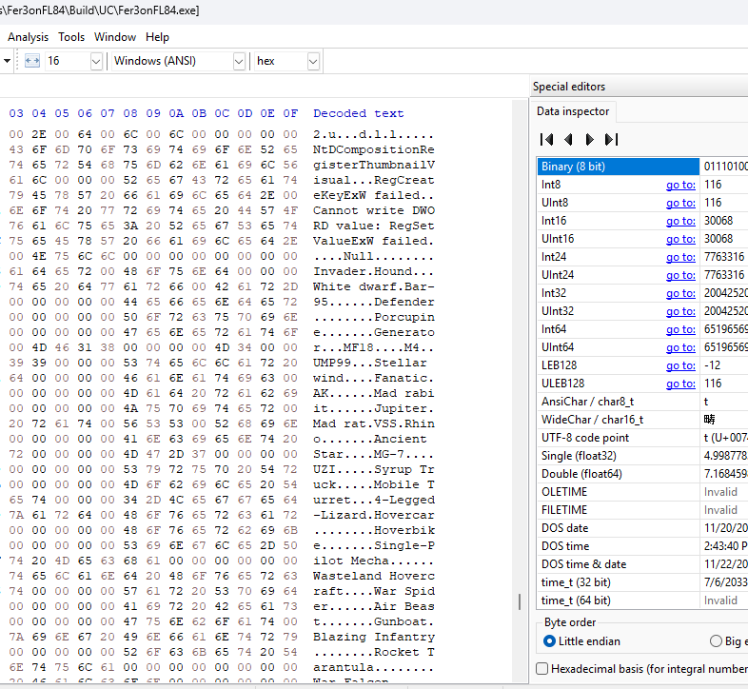
Task: Click the hex editor vertical scrollbar thumb
Action: pyautogui.click(x=520, y=601)
